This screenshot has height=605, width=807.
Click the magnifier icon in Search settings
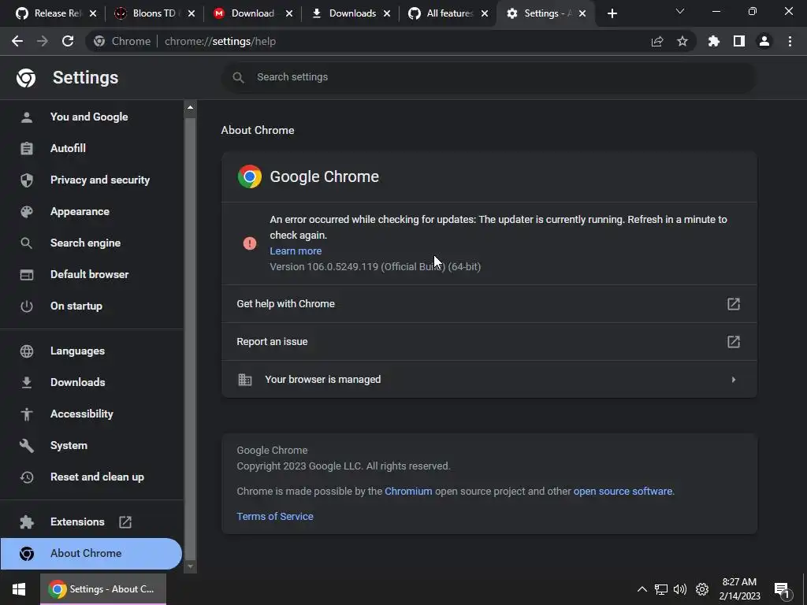pyautogui.click(x=238, y=78)
